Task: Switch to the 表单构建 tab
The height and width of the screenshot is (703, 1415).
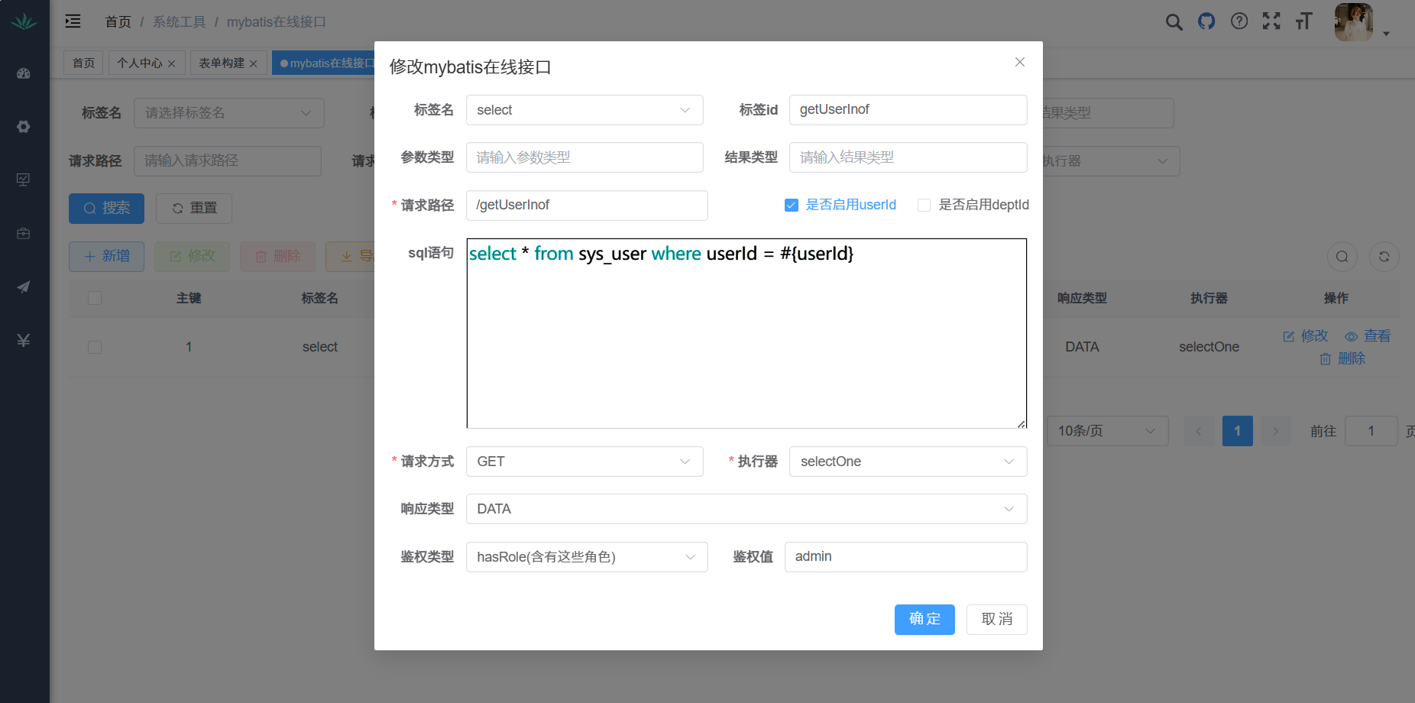Action: tap(222, 63)
